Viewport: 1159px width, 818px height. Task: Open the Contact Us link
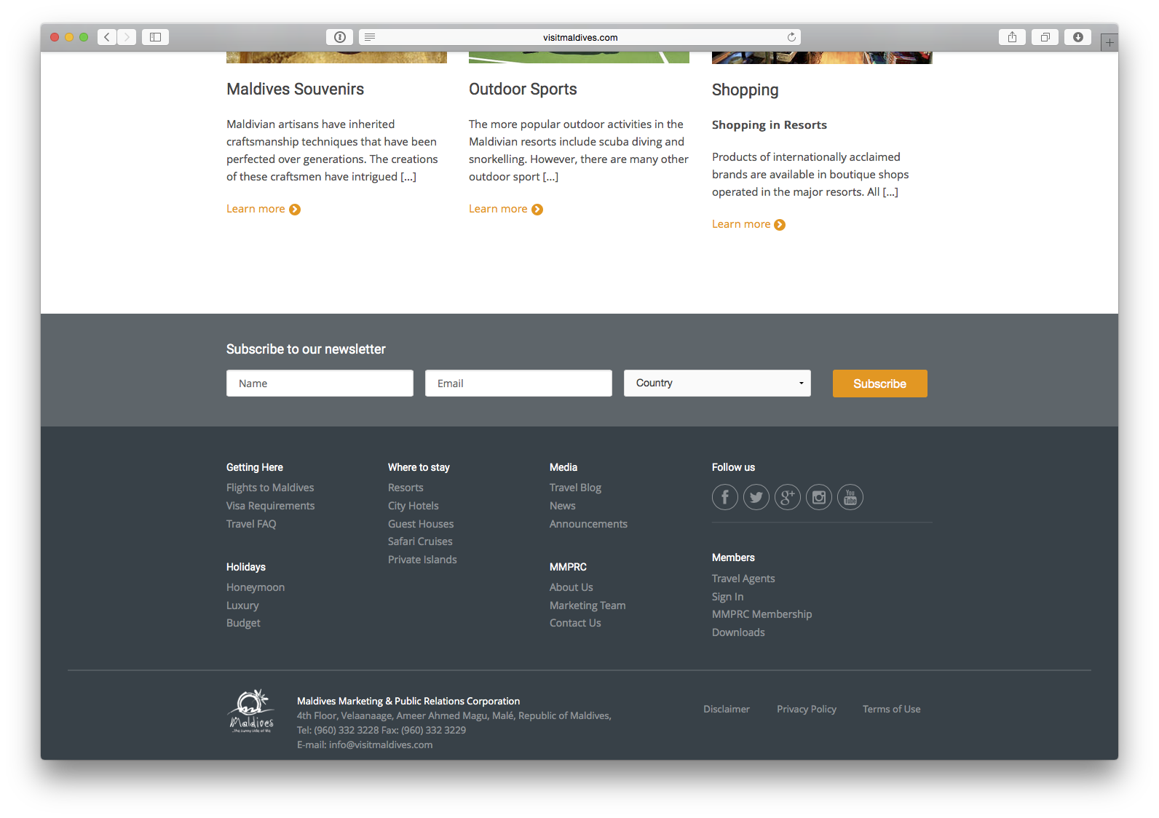[x=575, y=623]
